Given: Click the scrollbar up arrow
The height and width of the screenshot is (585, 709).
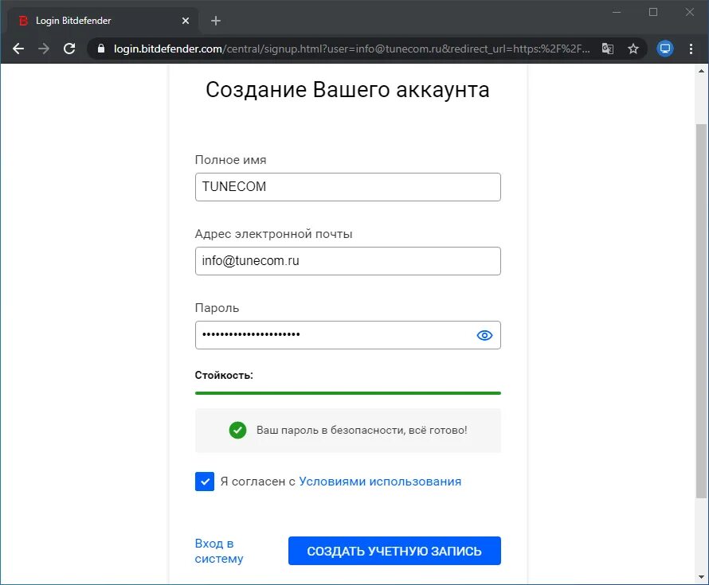Looking at the screenshot, I should [701, 71].
